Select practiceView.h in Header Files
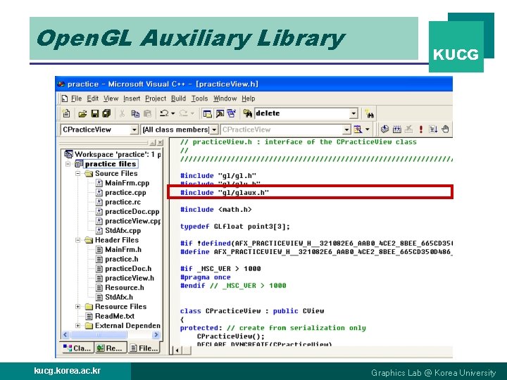The height and width of the screenshot is (380, 507). tap(130, 278)
